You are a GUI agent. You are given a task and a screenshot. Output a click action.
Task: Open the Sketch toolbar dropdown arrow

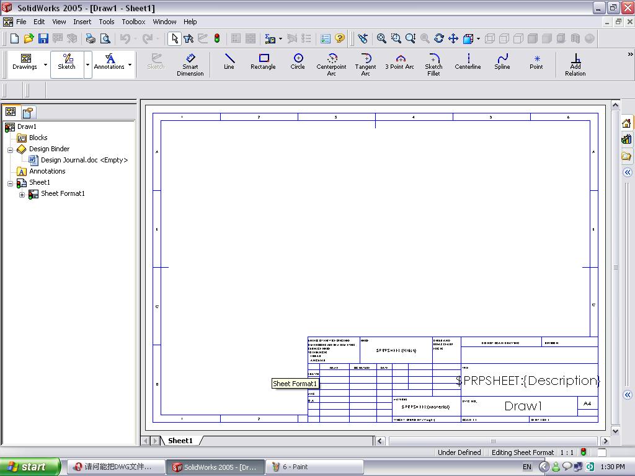tap(87, 64)
